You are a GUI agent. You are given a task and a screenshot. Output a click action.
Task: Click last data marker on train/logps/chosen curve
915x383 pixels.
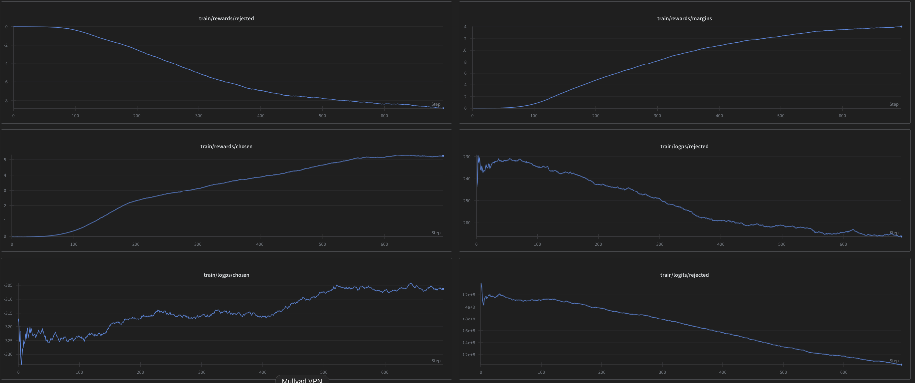click(443, 289)
